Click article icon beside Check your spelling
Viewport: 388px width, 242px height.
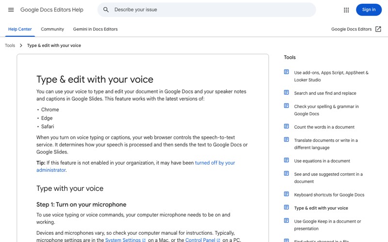pyautogui.click(x=286, y=106)
